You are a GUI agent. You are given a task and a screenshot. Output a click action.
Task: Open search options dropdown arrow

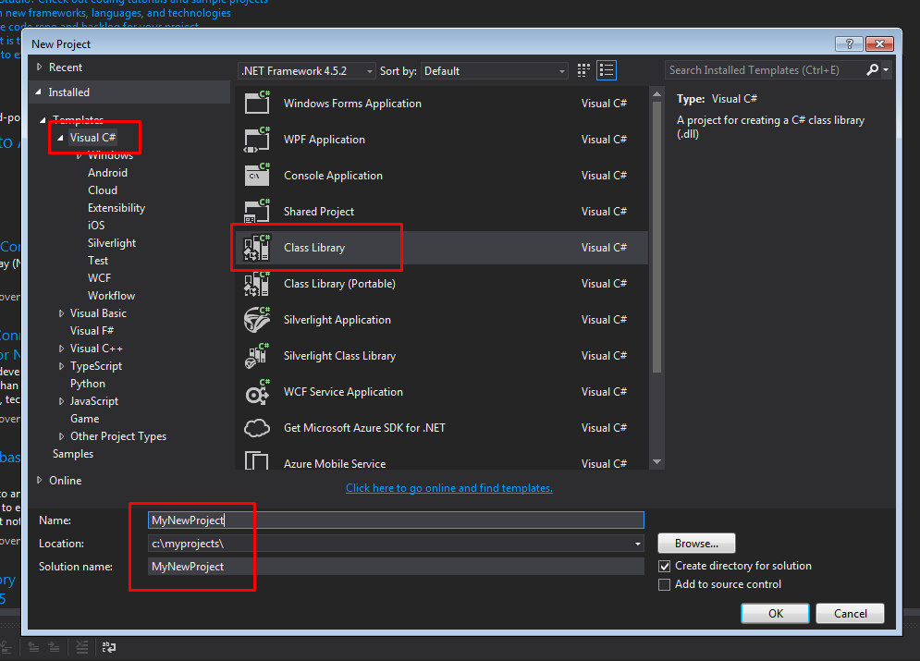tap(886, 69)
